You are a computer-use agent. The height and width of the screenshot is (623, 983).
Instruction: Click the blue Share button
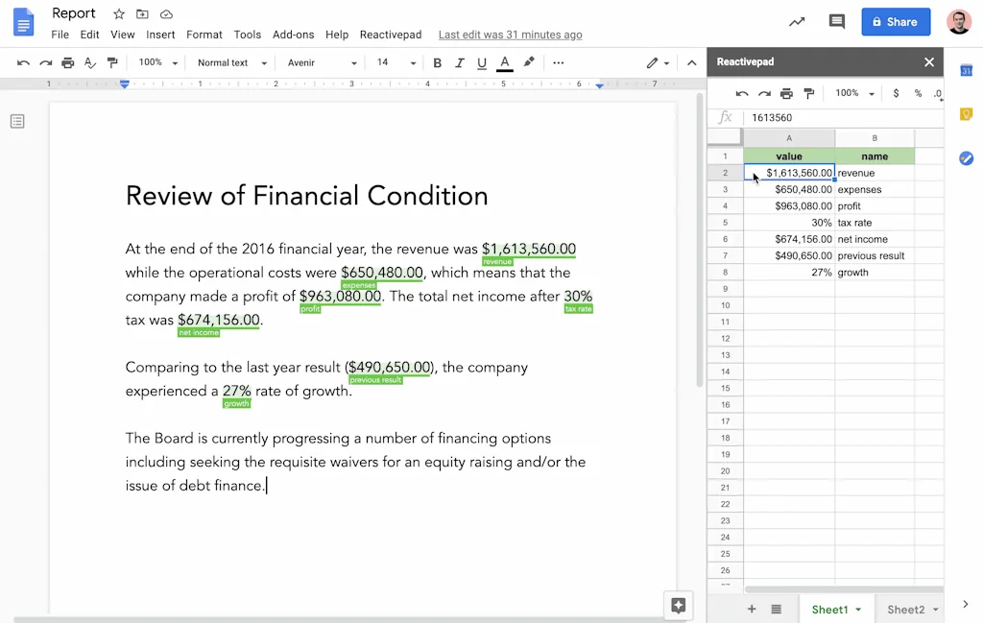(x=895, y=21)
